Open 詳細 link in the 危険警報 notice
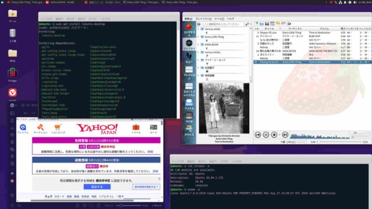372x209 pixels. (150, 152)
